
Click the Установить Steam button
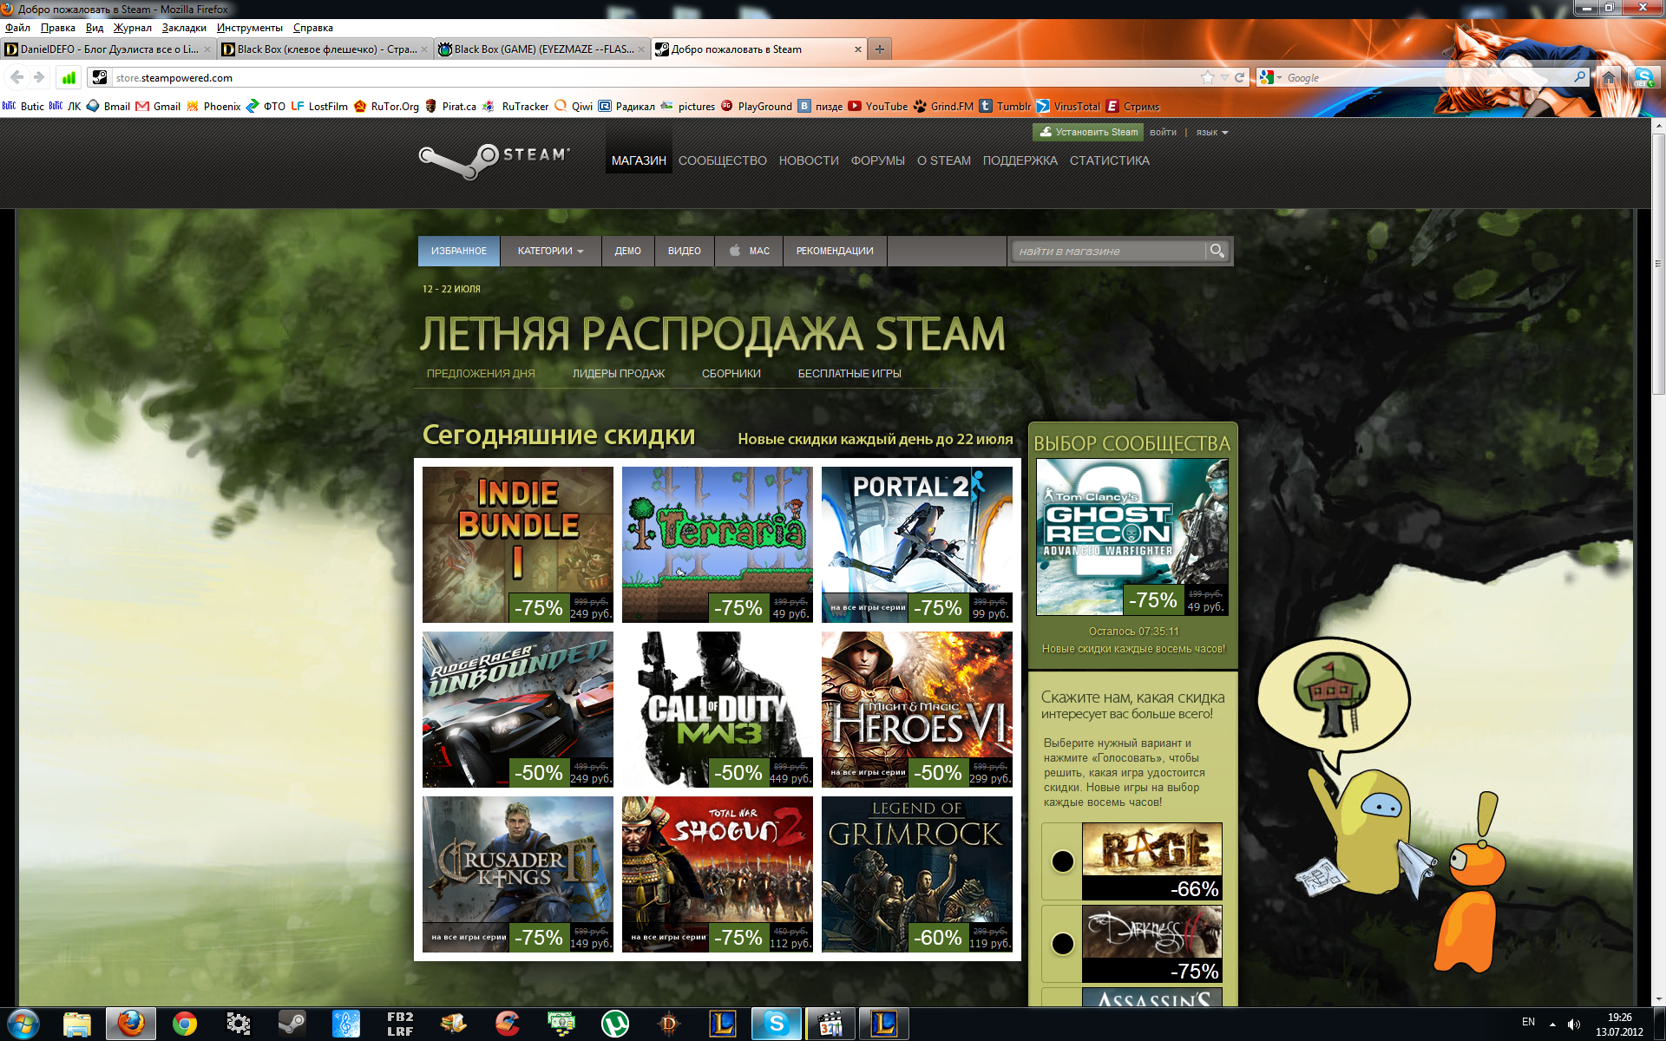1088,132
